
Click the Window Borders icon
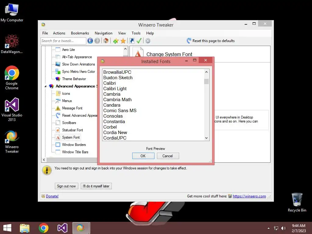coord(58,145)
